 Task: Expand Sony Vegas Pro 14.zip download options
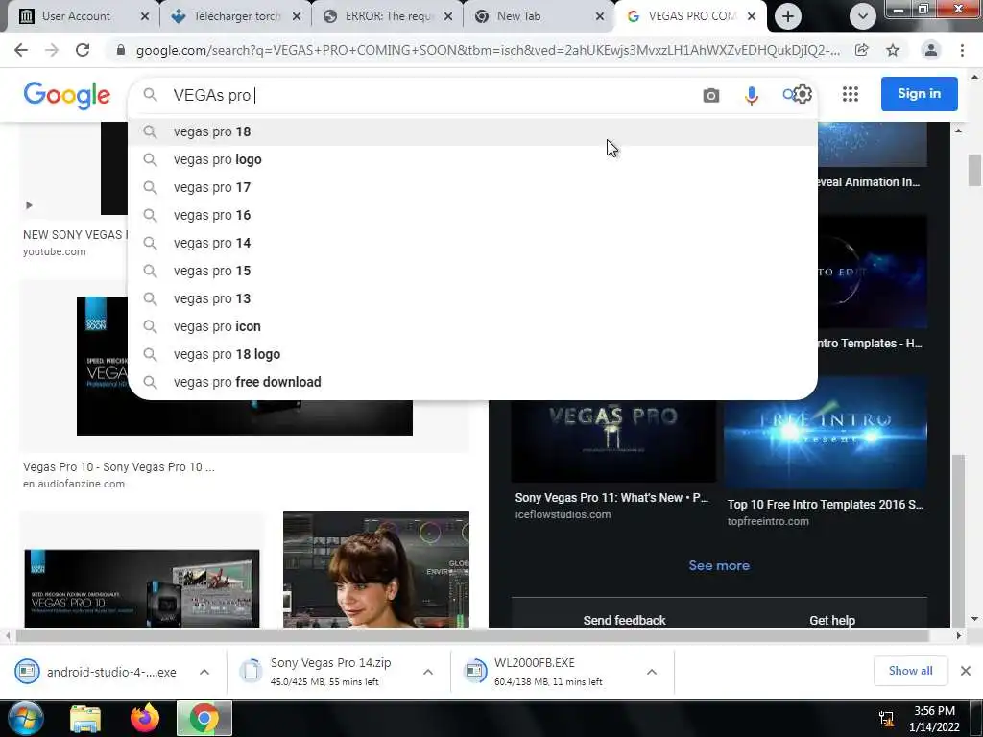(x=428, y=672)
